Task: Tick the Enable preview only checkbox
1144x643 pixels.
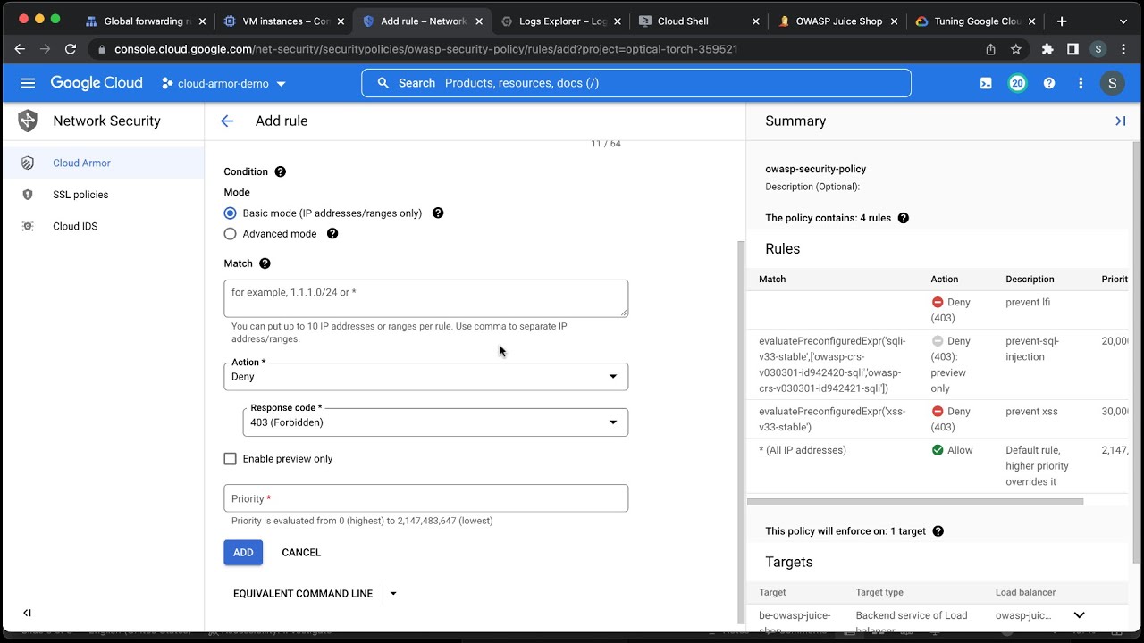Action: (x=231, y=459)
